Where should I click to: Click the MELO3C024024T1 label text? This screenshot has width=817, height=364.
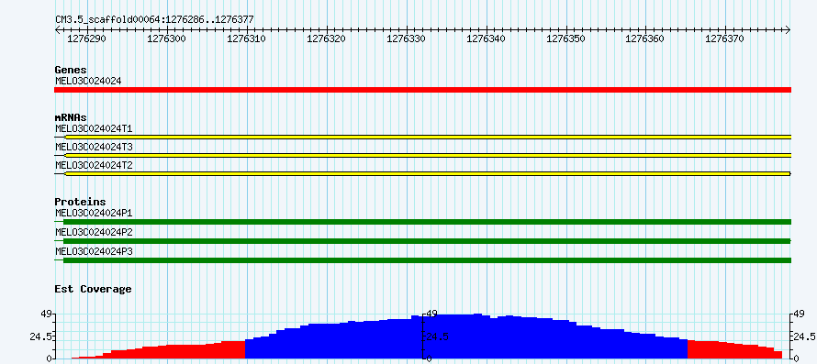(94, 128)
